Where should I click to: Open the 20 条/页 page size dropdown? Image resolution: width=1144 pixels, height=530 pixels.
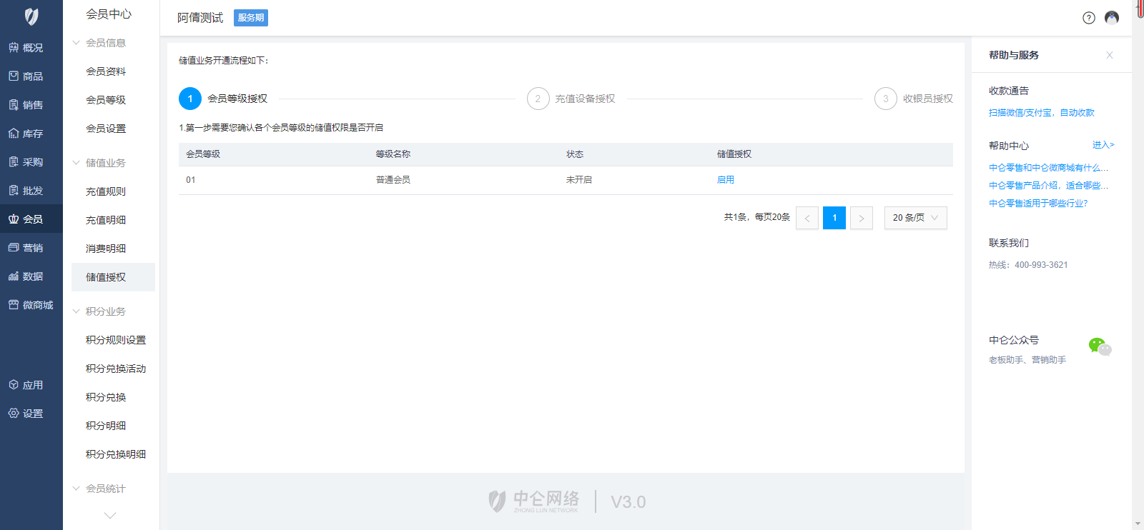point(915,218)
